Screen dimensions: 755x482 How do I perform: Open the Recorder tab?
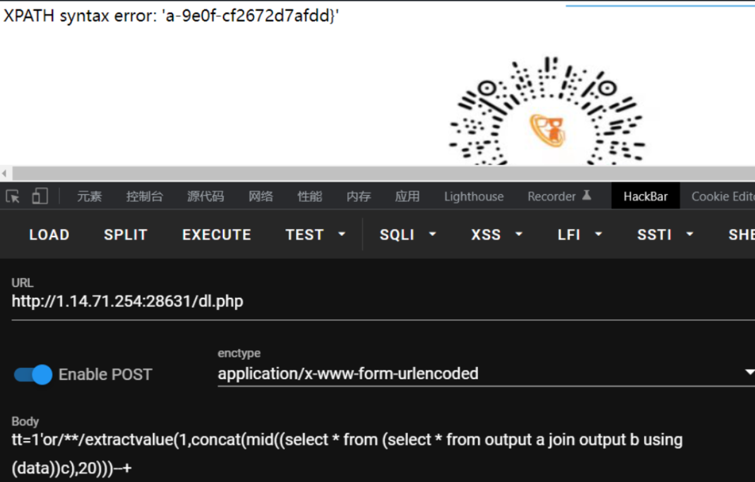(552, 196)
